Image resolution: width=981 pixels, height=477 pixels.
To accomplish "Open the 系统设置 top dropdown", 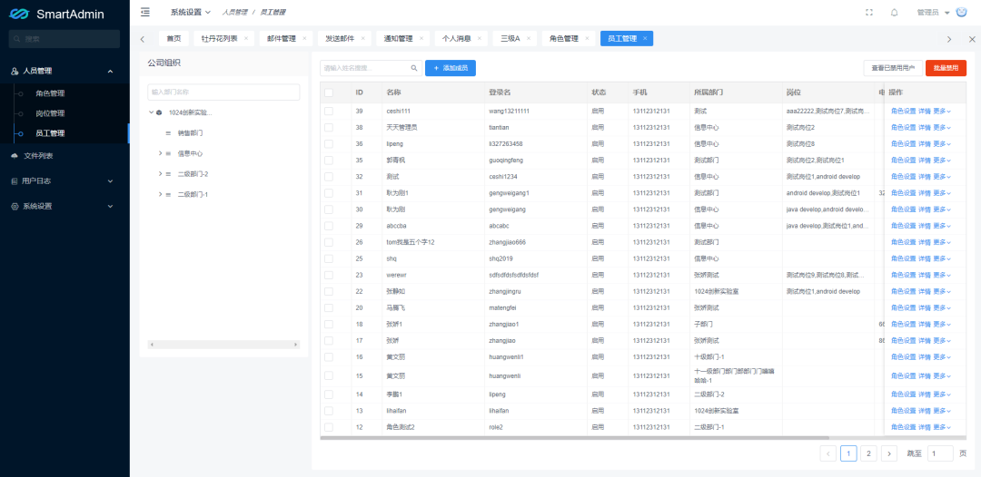I will tap(191, 13).
